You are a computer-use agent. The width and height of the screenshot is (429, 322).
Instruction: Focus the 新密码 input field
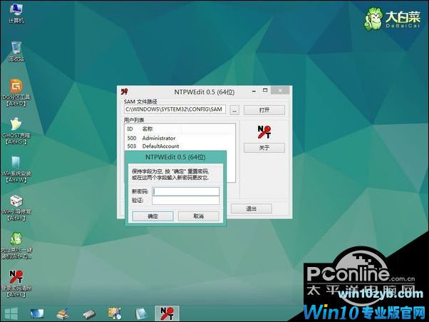point(186,191)
